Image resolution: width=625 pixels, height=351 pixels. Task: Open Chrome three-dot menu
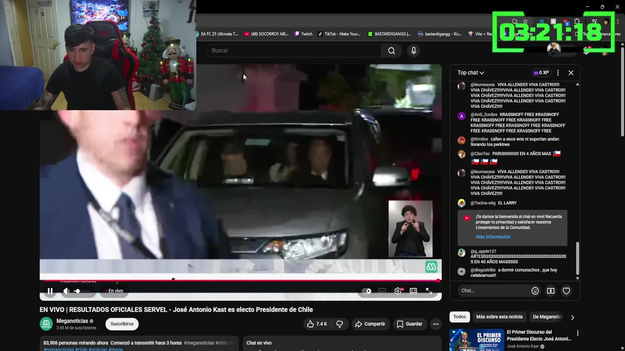pos(618,21)
